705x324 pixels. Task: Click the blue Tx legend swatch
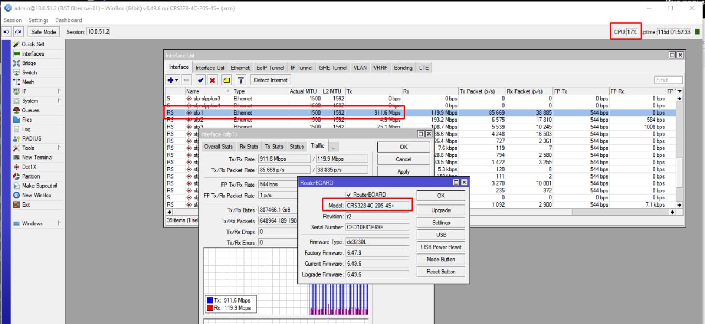point(209,300)
